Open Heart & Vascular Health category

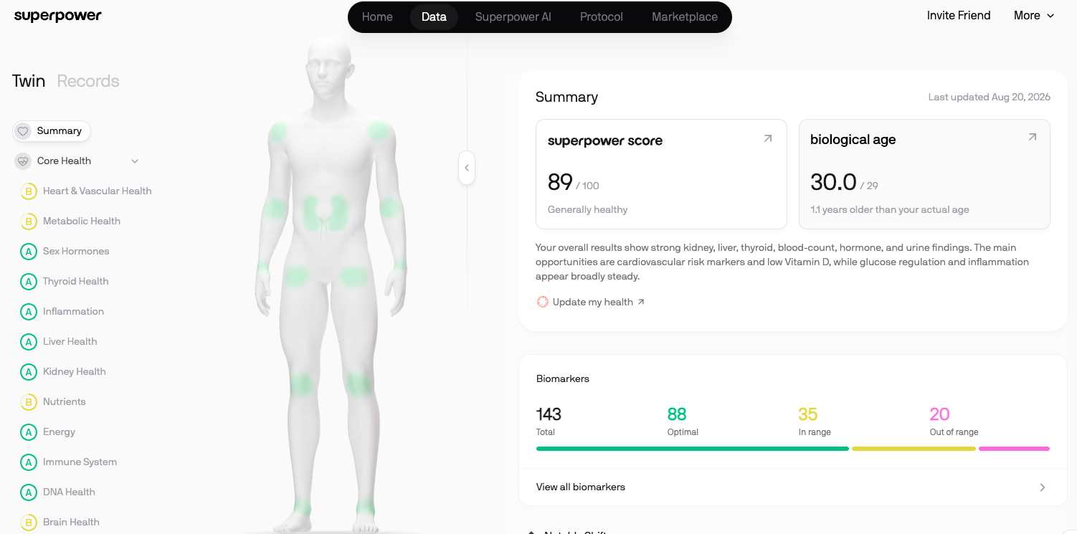97,191
